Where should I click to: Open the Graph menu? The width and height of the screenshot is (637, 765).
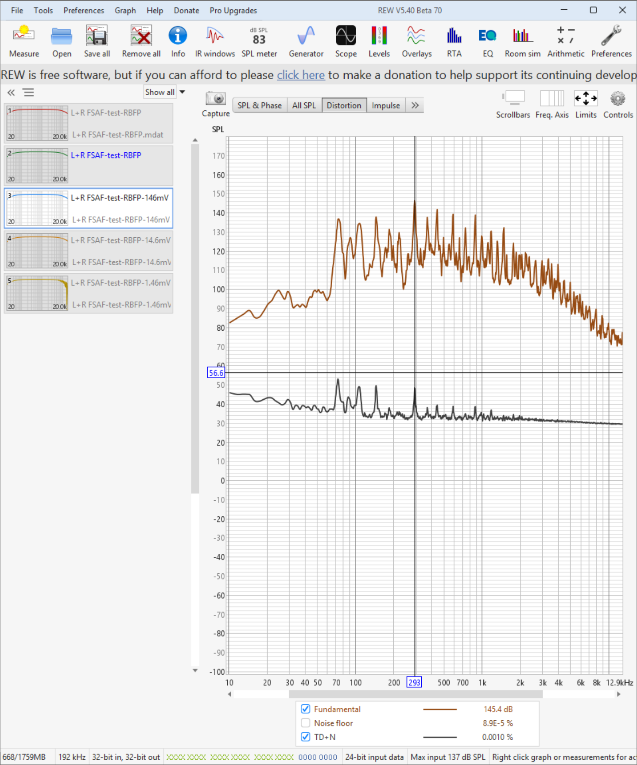point(125,10)
